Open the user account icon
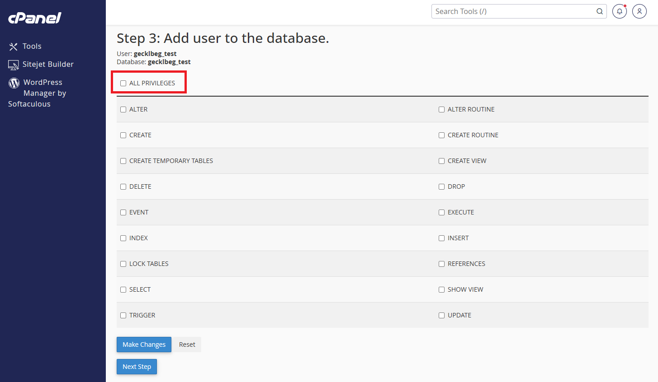This screenshot has width=658, height=382. (639, 11)
